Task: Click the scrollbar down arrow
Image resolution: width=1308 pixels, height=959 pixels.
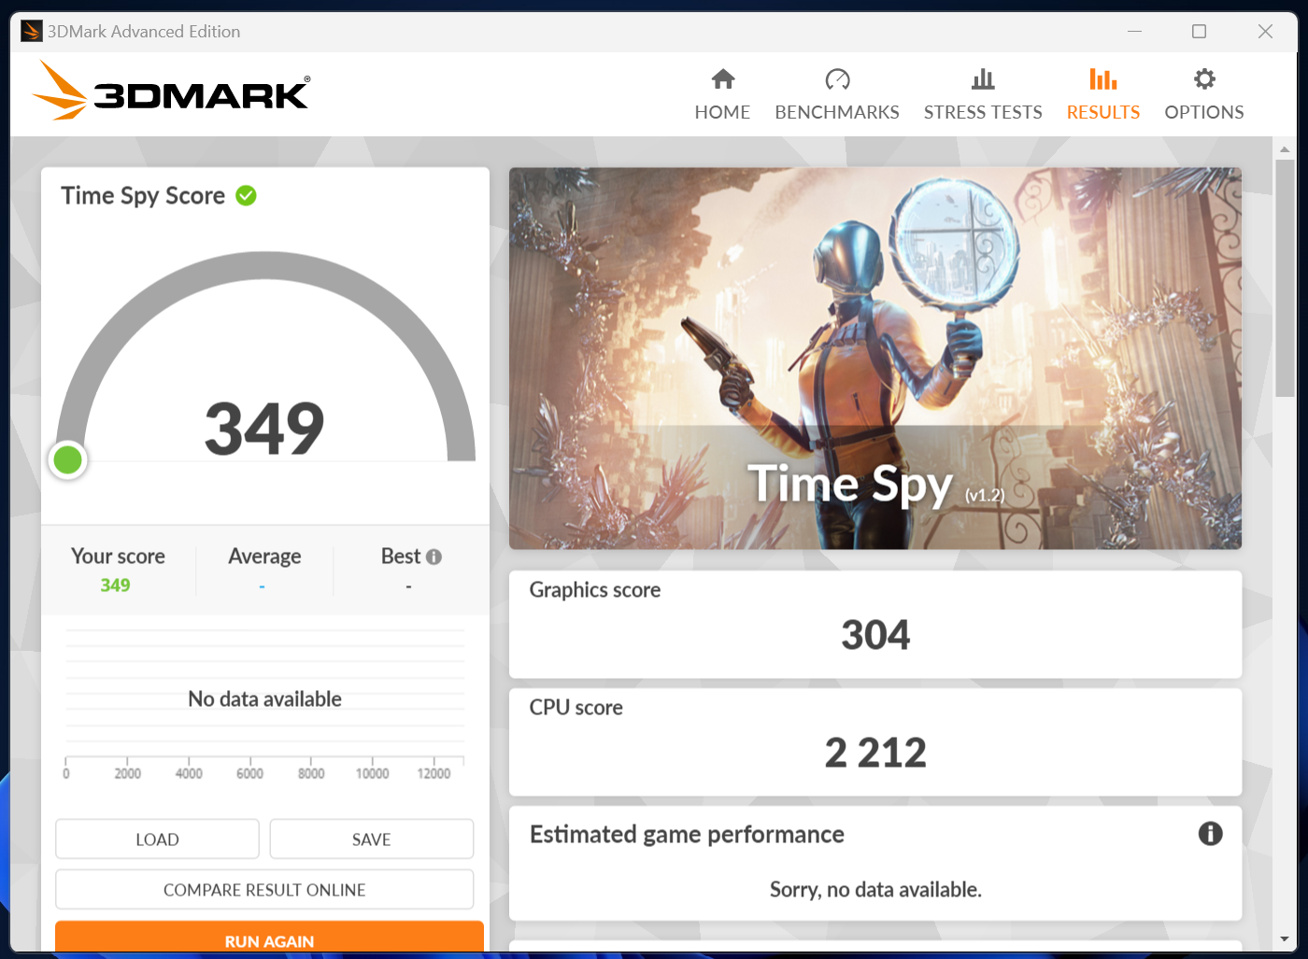Action: pos(1285,939)
